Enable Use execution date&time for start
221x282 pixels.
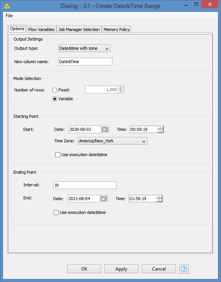click(x=58, y=155)
